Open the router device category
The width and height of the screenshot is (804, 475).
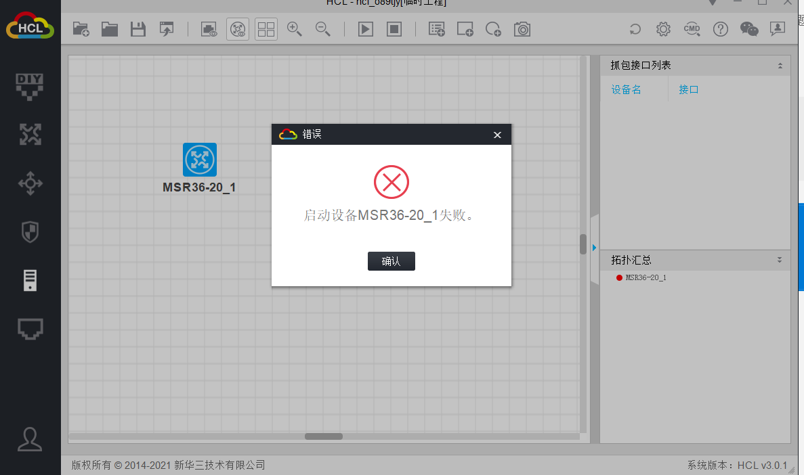(x=30, y=134)
